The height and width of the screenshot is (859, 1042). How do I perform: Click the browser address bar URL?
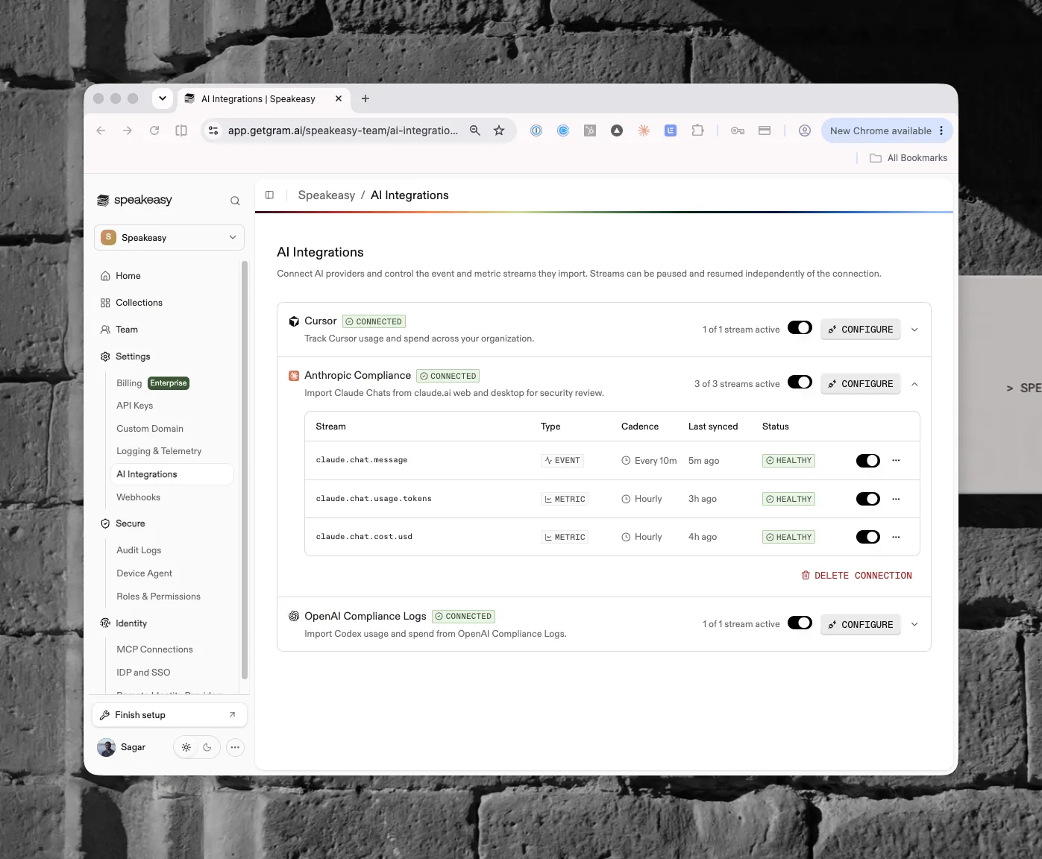click(x=343, y=130)
